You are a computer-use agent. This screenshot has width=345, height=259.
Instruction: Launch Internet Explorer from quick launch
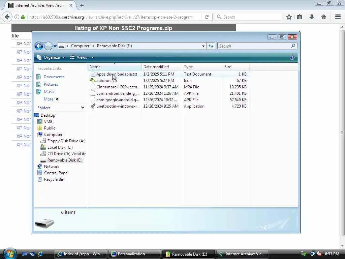pyautogui.click(x=40, y=254)
